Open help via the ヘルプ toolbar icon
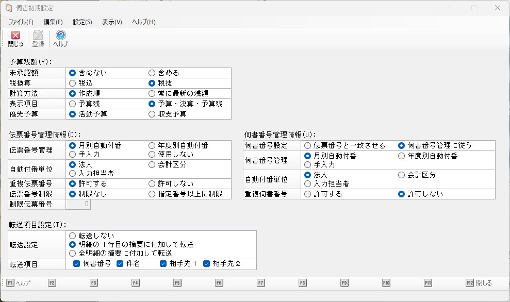Screen dimensions: 510x302 point(60,39)
